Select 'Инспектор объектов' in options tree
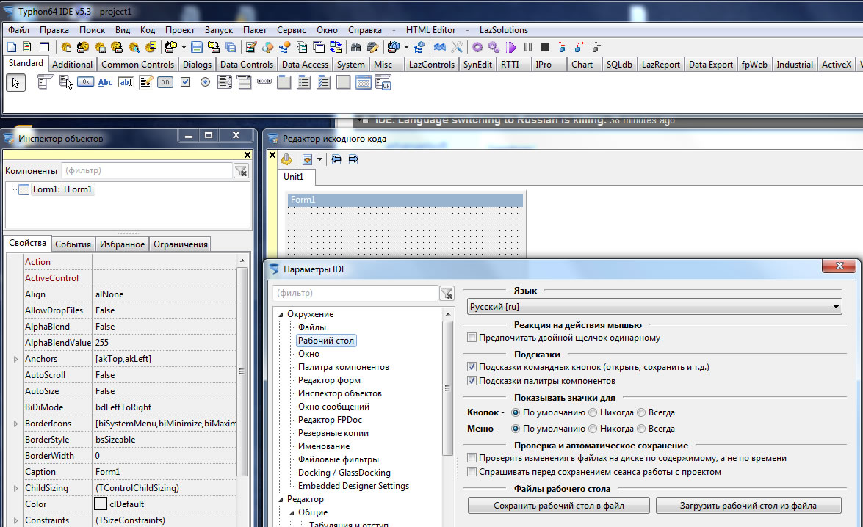863x527 pixels. point(339,393)
